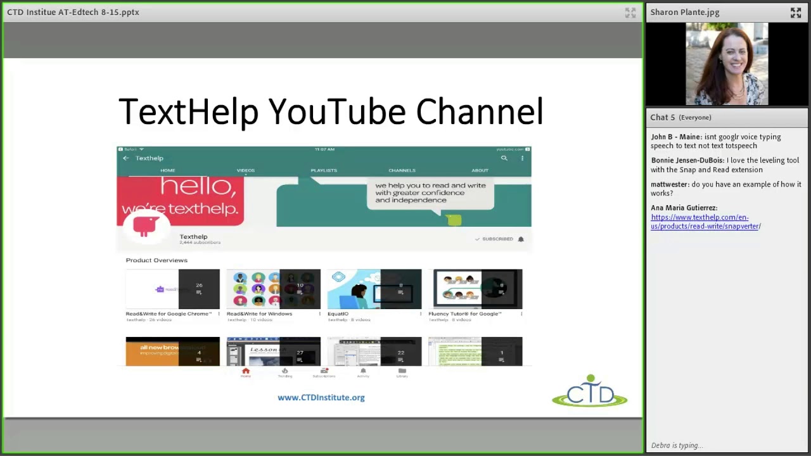Open options dots for Fluency Tutor for Google
Screen dimensions: 811x456
pyautogui.click(x=521, y=314)
